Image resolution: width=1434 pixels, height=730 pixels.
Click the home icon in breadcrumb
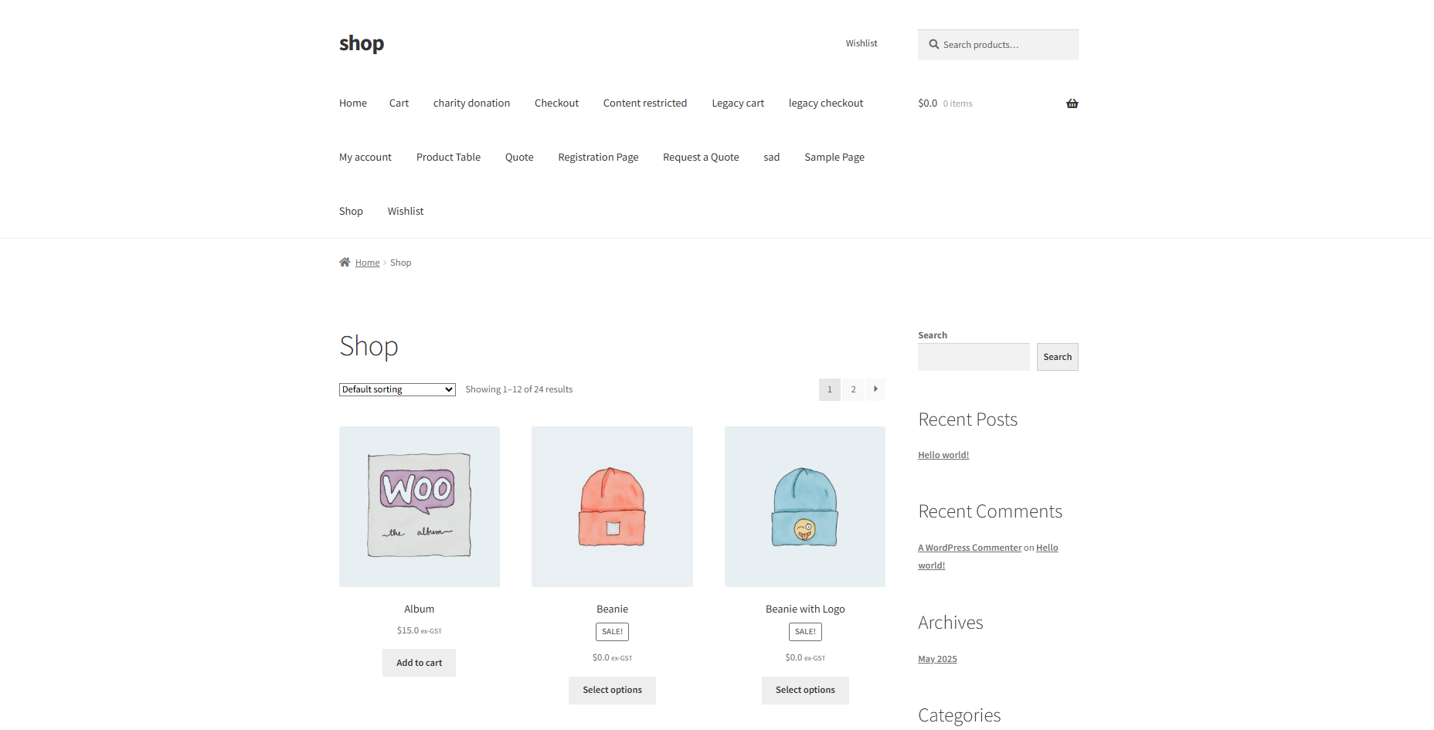345,263
